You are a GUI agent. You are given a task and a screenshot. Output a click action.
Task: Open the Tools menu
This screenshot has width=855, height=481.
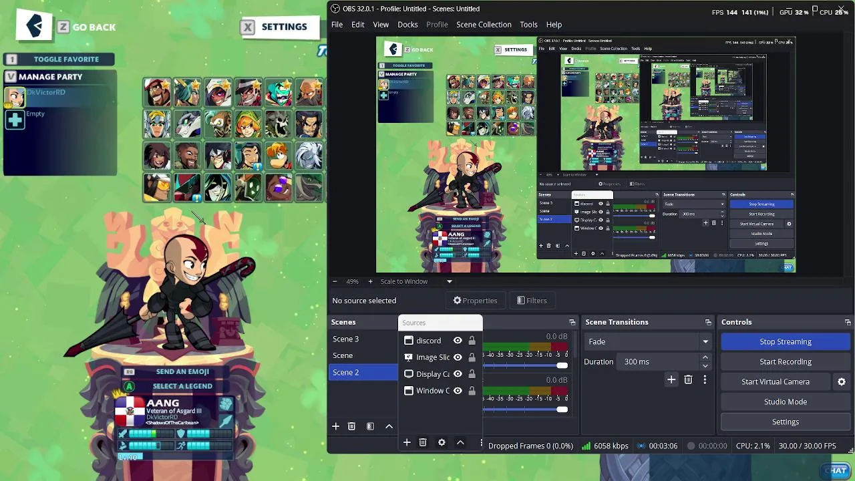click(528, 25)
